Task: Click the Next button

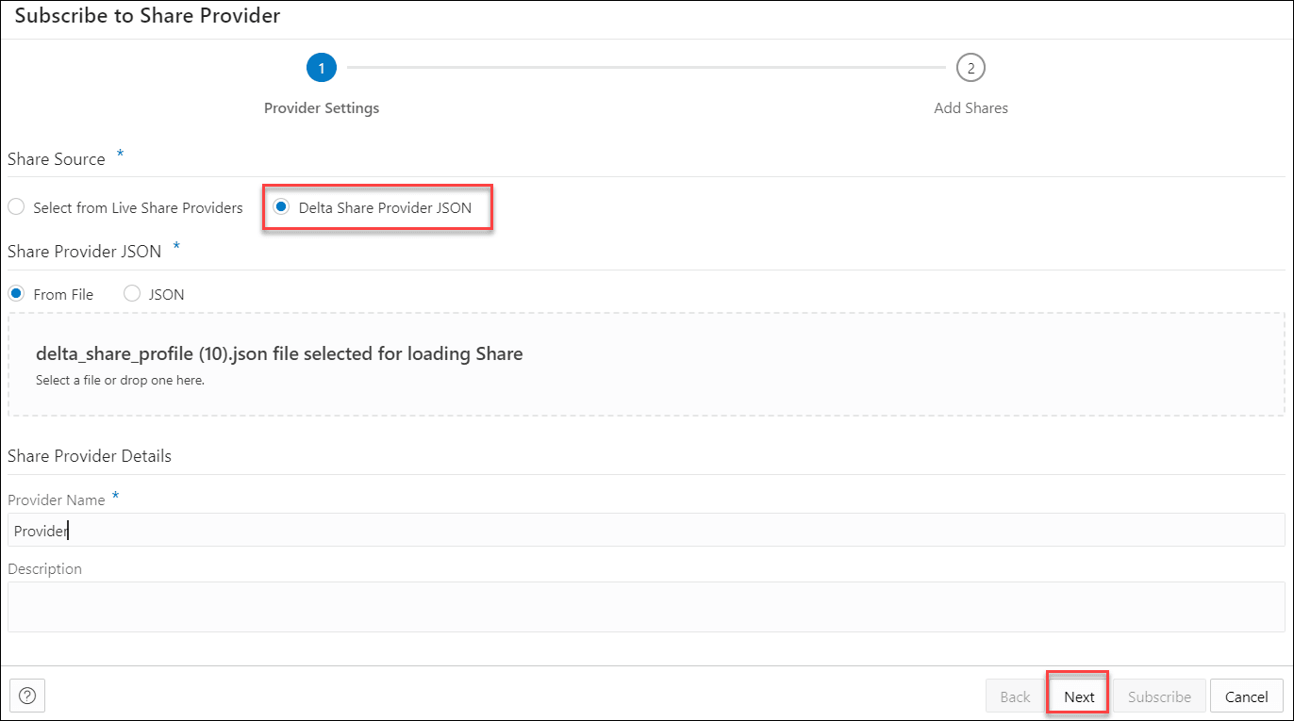Action: tap(1077, 696)
